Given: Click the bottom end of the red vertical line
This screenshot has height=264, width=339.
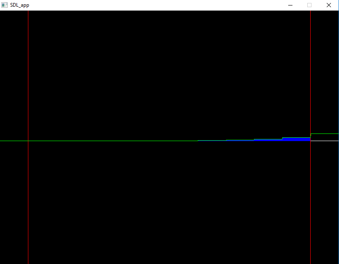Looking at the screenshot, I should click(28, 262).
